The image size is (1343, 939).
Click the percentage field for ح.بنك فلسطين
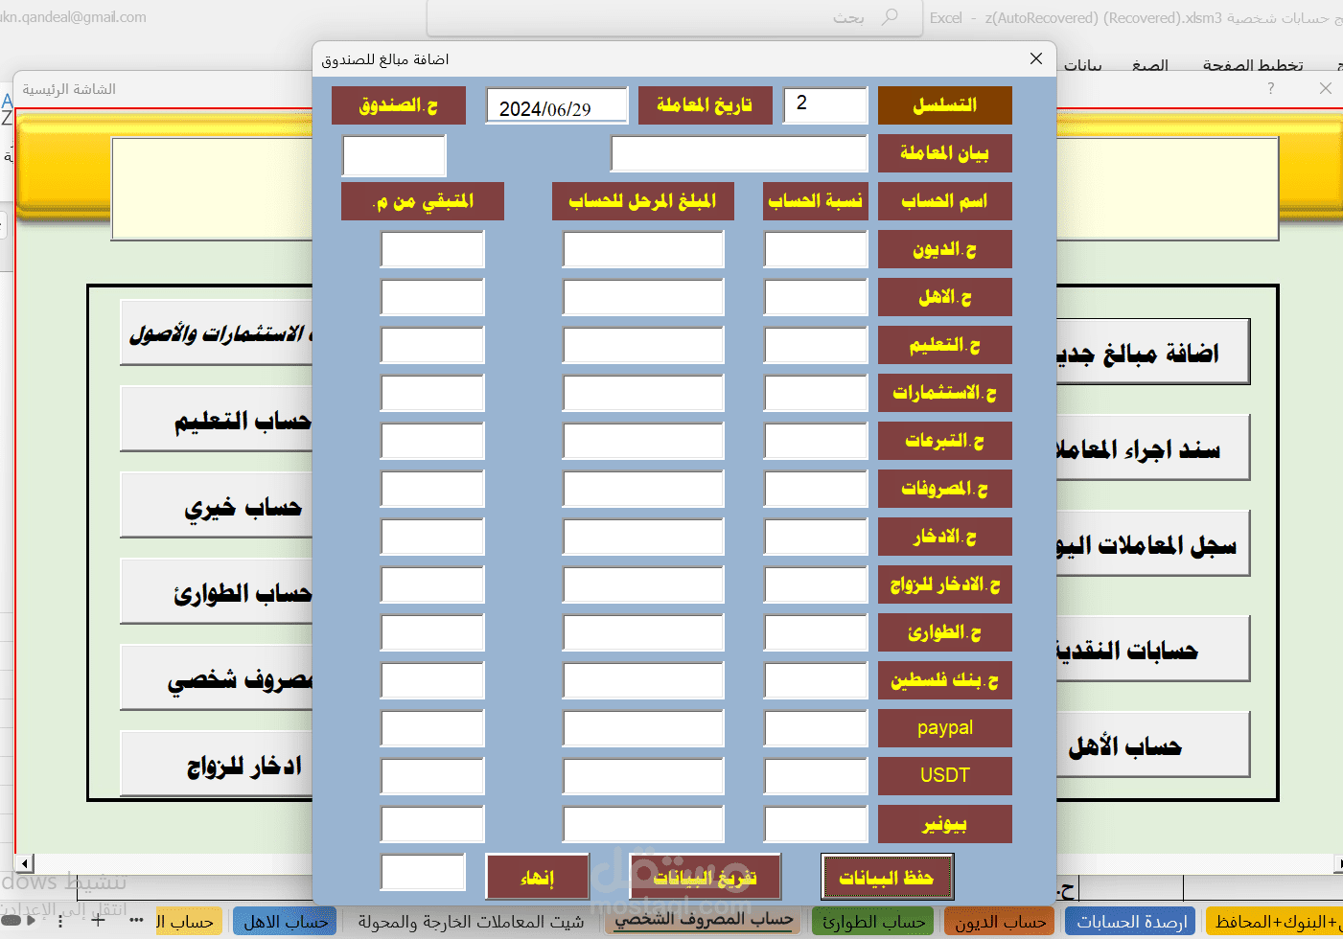(x=816, y=680)
